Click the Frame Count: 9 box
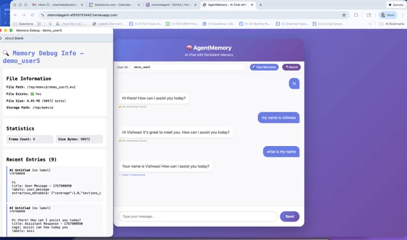 (x=29, y=139)
